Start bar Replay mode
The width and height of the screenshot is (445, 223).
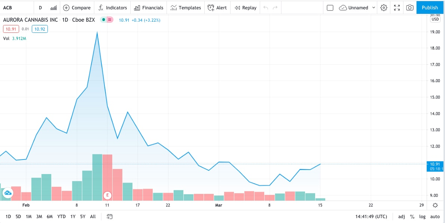[x=246, y=7]
